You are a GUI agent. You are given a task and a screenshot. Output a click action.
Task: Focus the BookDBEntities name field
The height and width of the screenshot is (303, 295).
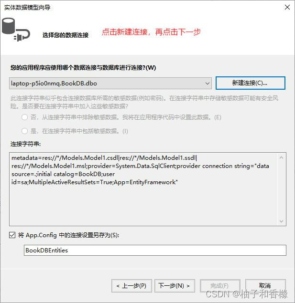155,250
